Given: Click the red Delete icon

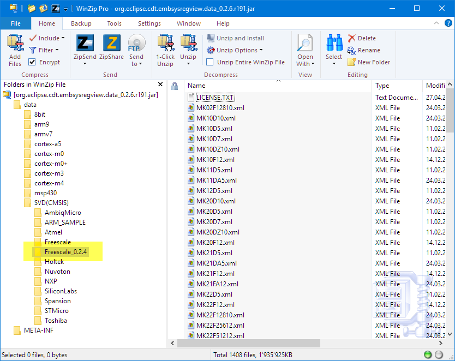Looking at the screenshot, I should tap(352, 38).
